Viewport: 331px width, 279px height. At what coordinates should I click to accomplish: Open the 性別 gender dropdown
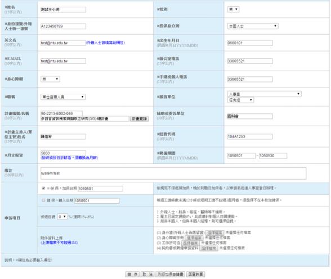[x=233, y=10]
